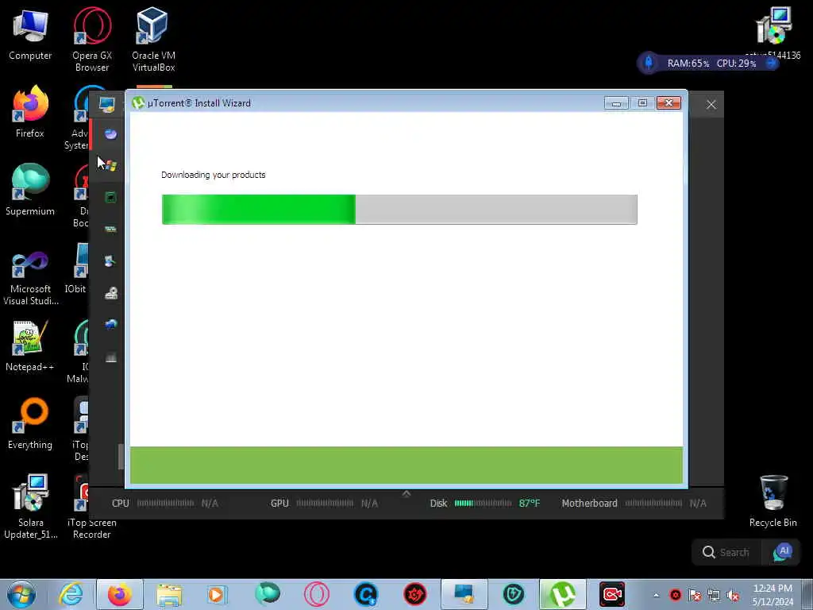
Task: Launch Firefox from the desktop icon
Action: tap(30, 111)
